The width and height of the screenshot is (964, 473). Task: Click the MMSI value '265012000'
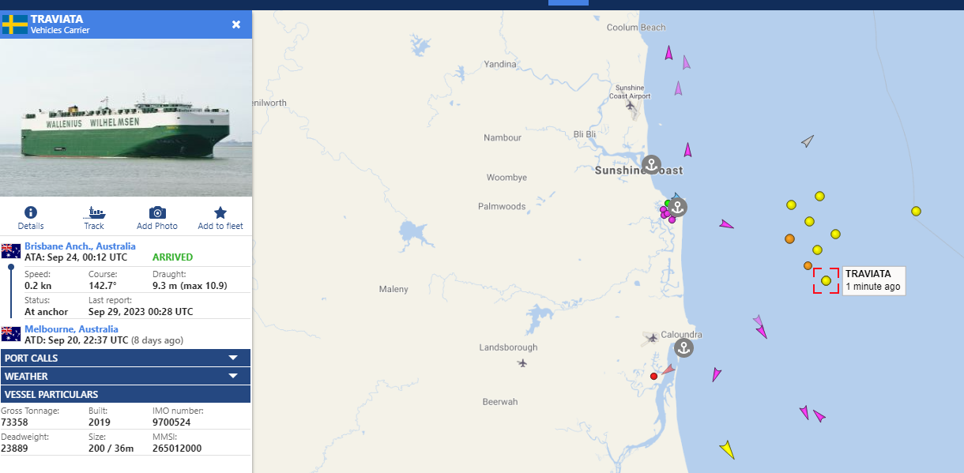(177, 448)
